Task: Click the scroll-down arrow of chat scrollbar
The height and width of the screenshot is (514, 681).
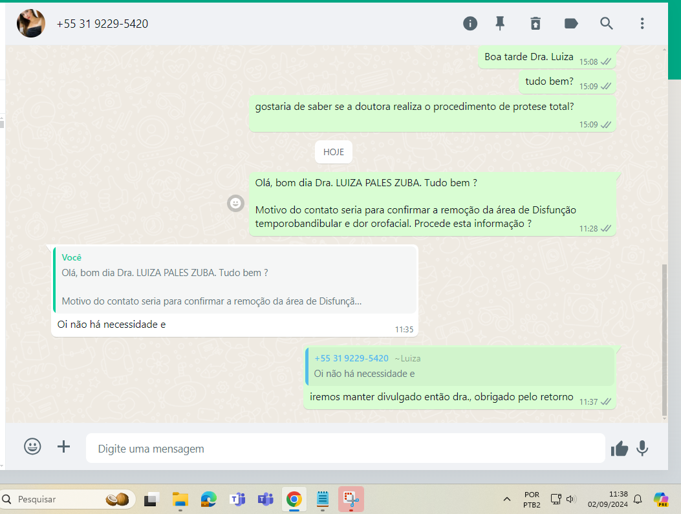Action: pyautogui.click(x=664, y=419)
